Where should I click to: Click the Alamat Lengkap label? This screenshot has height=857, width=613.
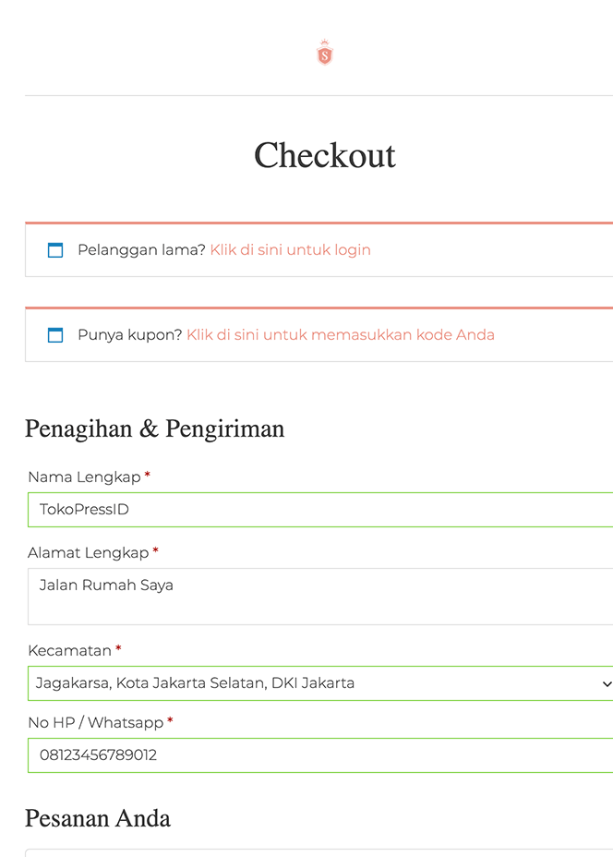(88, 552)
